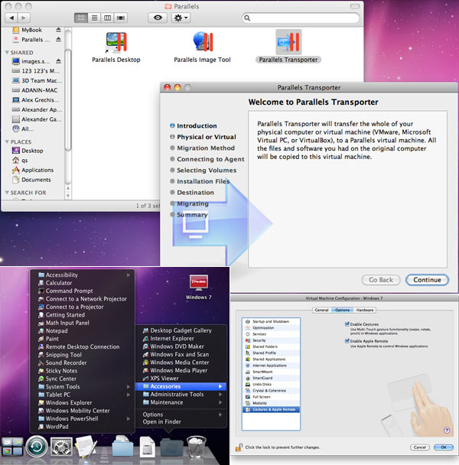Click the Continue button in Transporter

pyautogui.click(x=427, y=280)
